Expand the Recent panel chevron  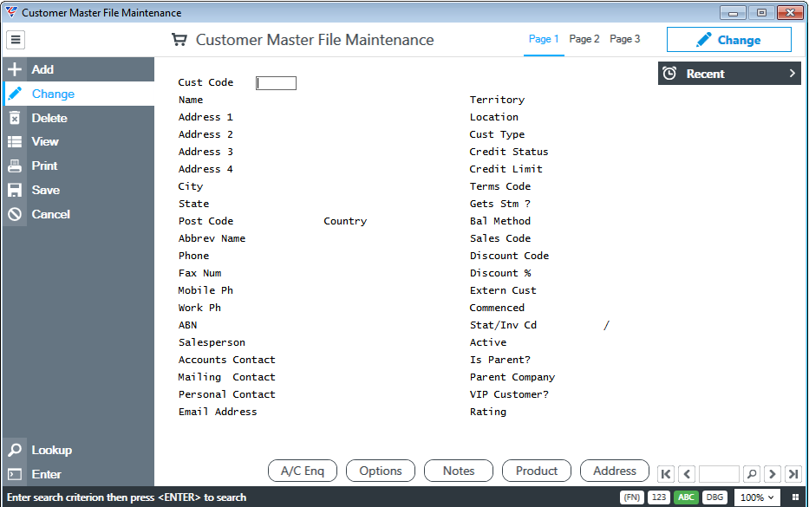tap(792, 74)
